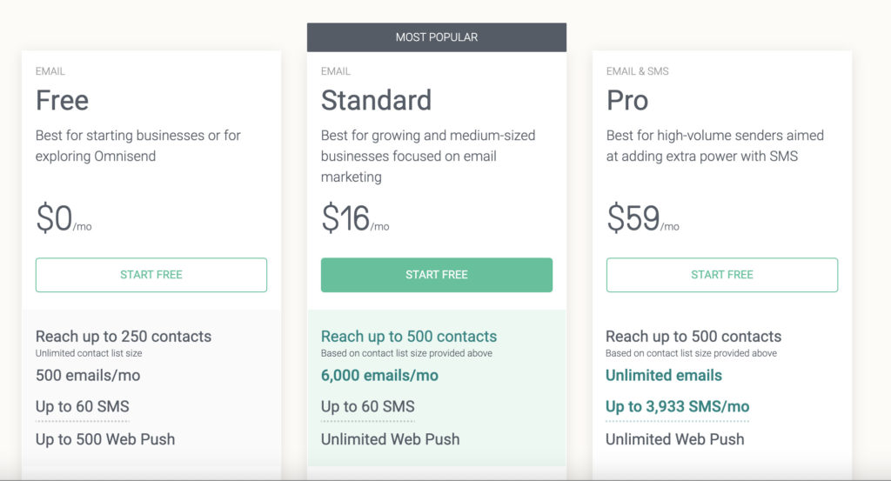Viewport: 891px width, 481px height.
Task: Click Reach up to 250 contacts
Action: [x=124, y=337]
